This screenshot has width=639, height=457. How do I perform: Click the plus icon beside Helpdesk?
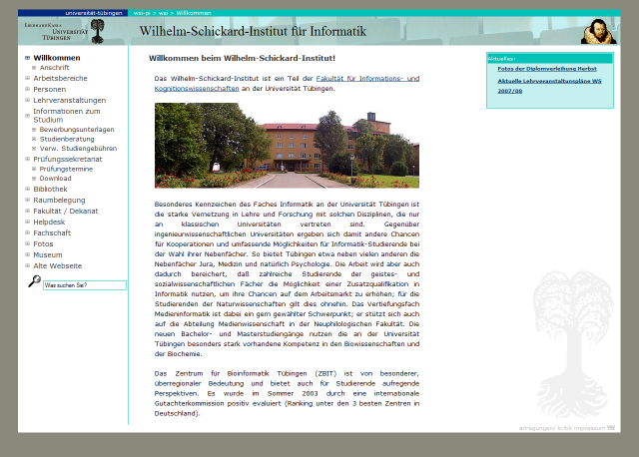pyautogui.click(x=27, y=222)
